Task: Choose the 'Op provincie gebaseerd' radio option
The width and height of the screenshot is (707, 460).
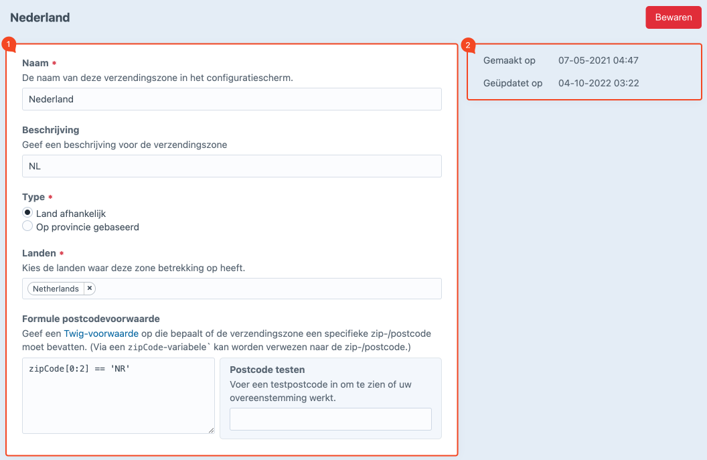Action: pos(27,227)
